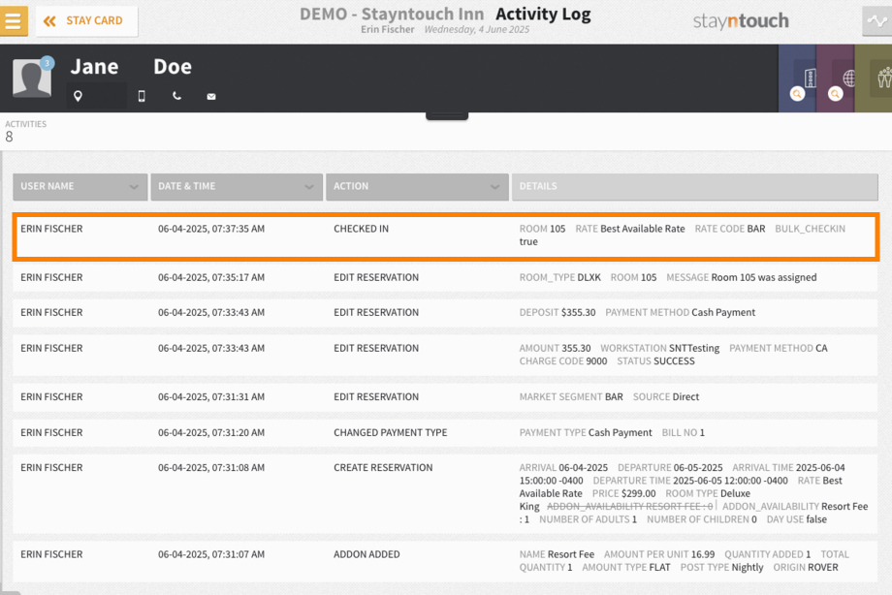Image resolution: width=892 pixels, height=595 pixels.
Task: Click the guest last name Doe
Action: (173, 67)
